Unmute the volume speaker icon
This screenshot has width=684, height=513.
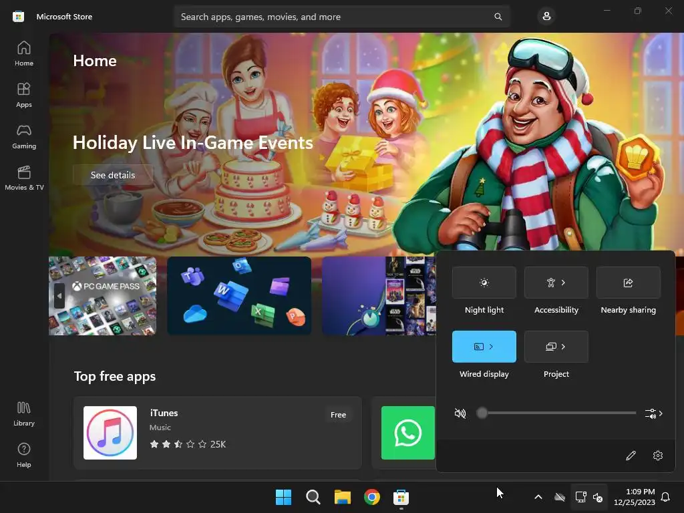tap(460, 413)
